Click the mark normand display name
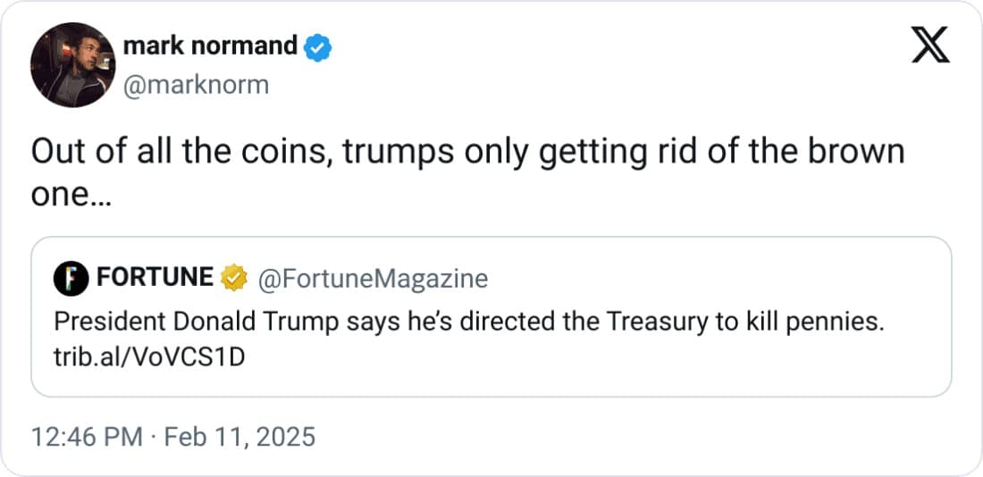The image size is (983, 477). point(209,46)
